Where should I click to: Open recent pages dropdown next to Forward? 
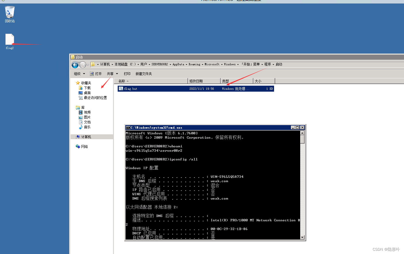click(x=88, y=65)
